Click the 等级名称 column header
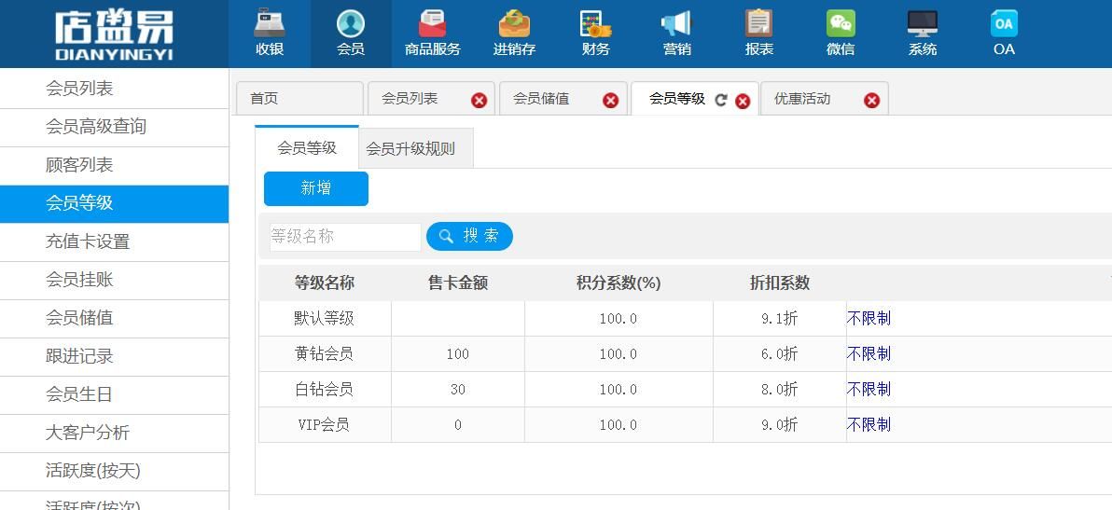 pos(325,283)
